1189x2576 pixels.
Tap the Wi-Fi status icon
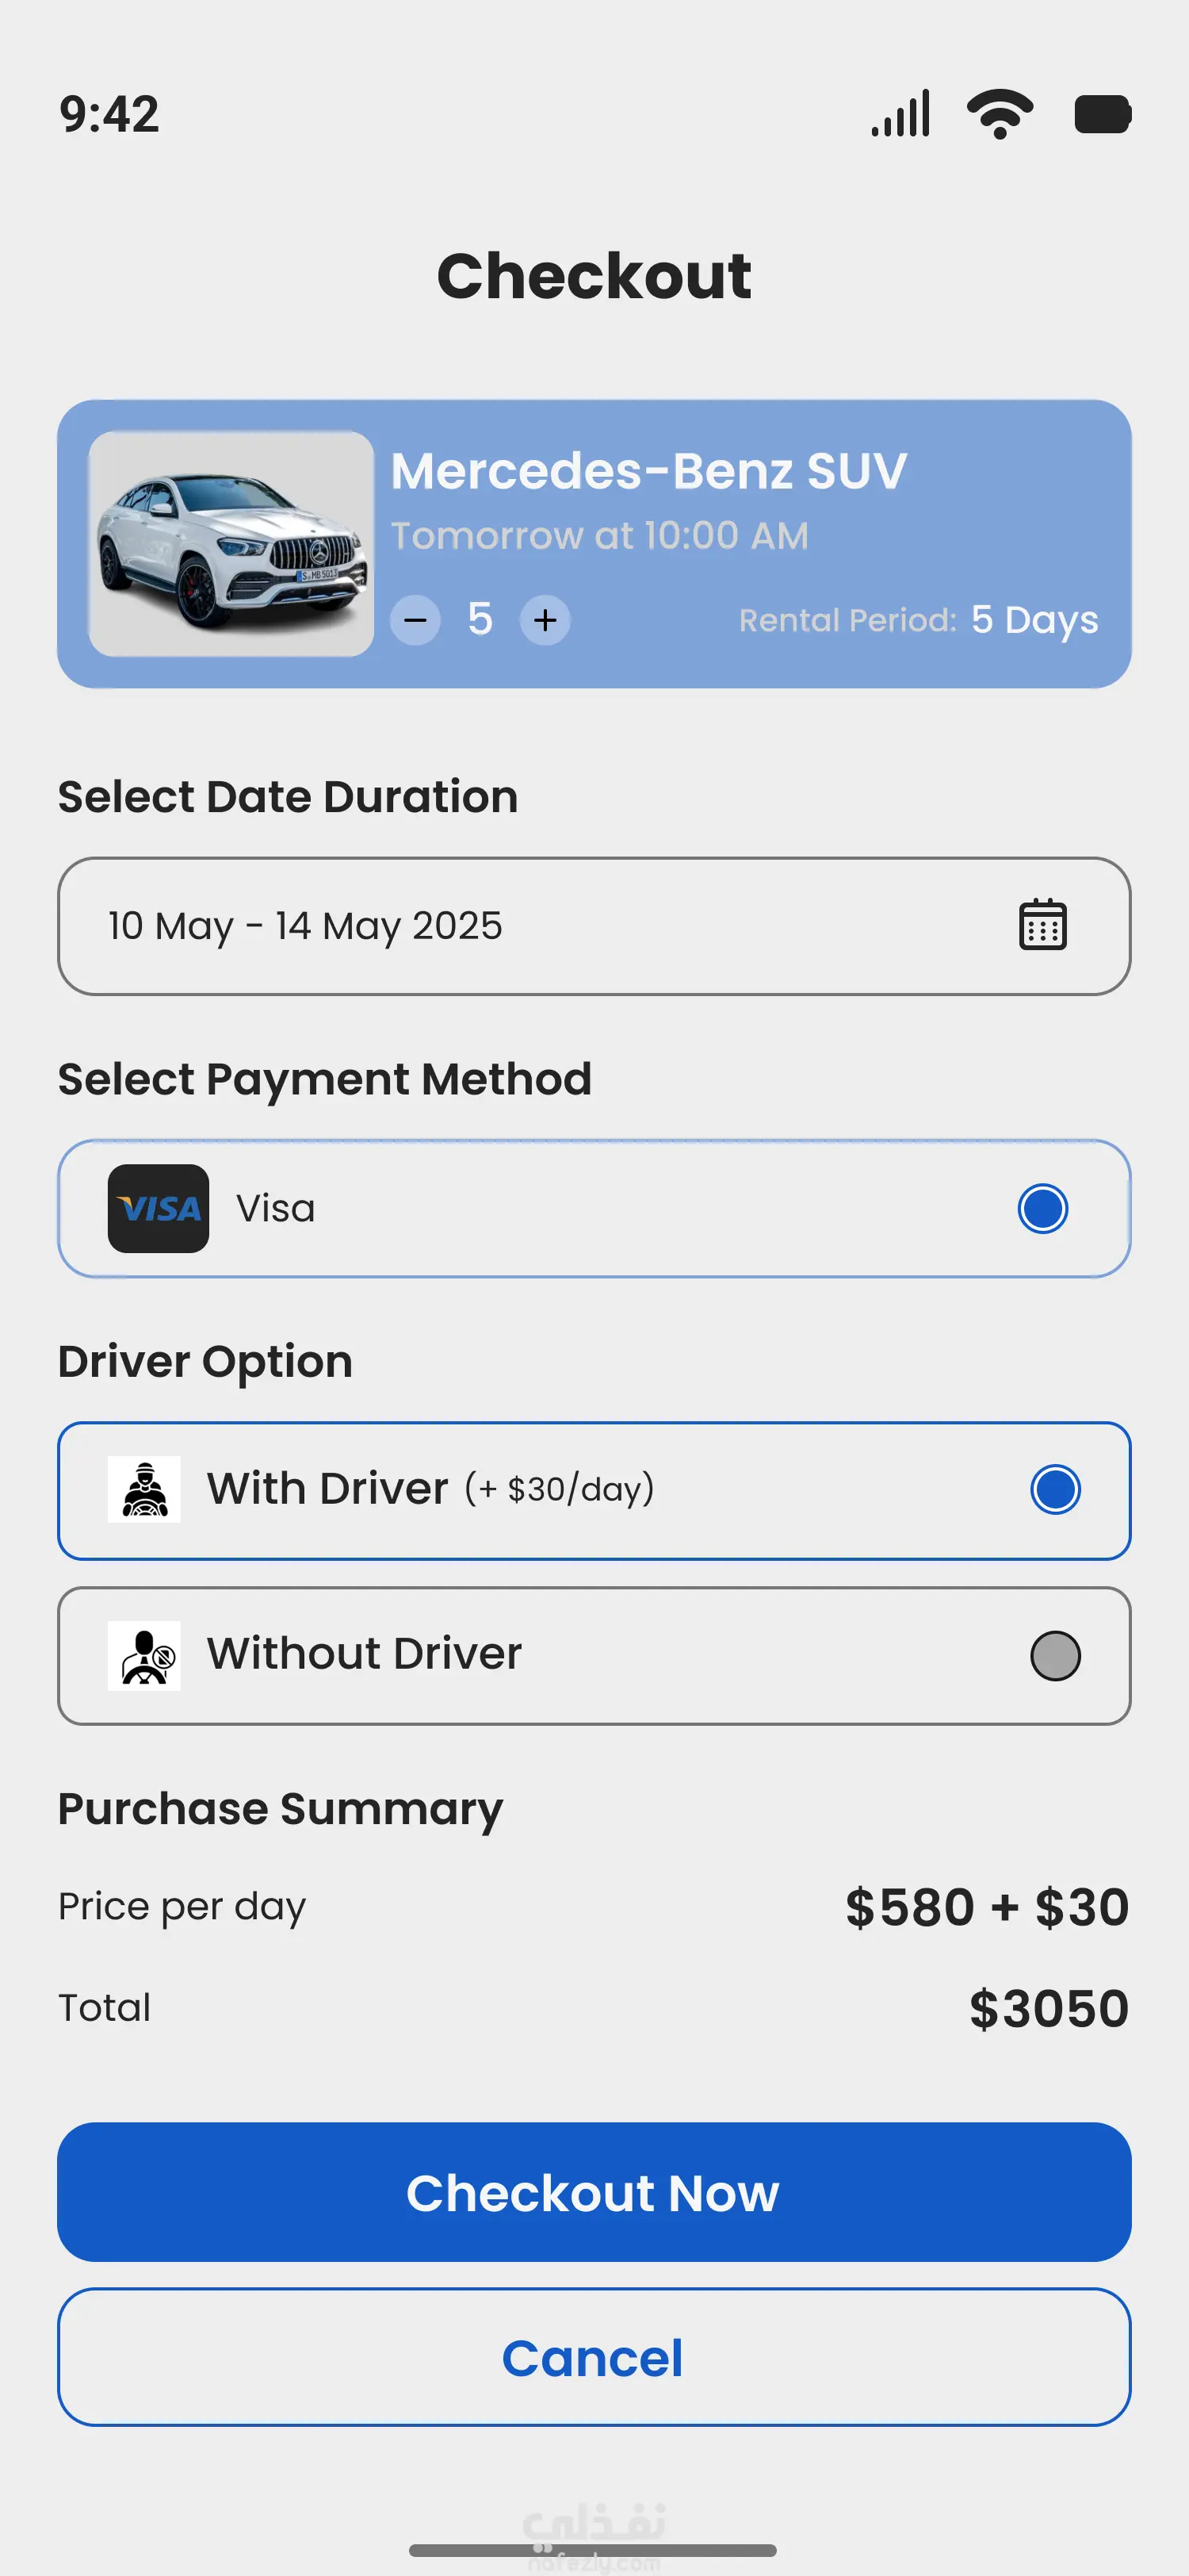click(x=1000, y=113)
